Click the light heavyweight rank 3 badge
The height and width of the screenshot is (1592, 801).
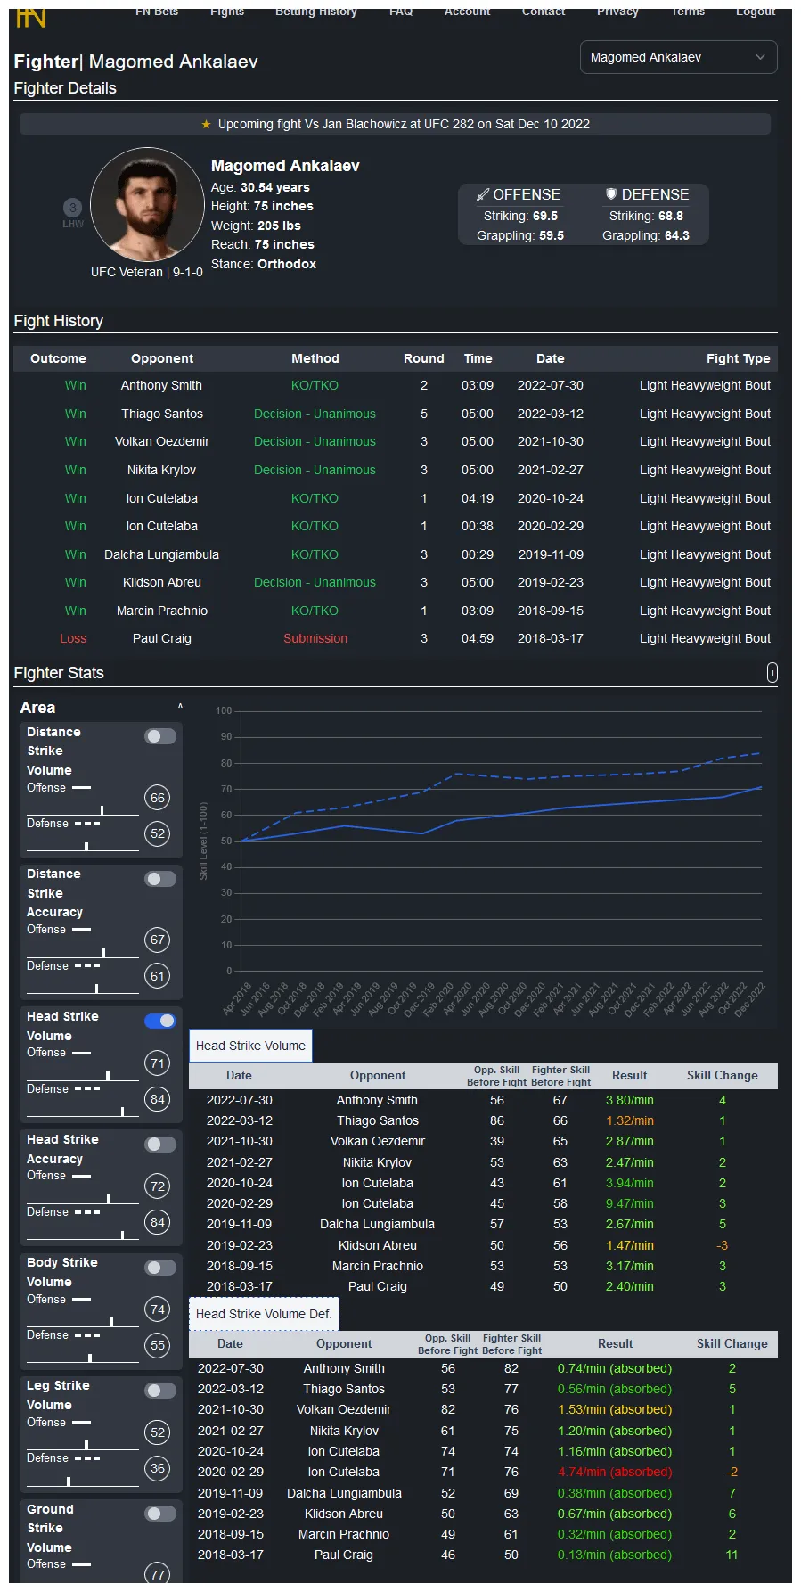72,208
